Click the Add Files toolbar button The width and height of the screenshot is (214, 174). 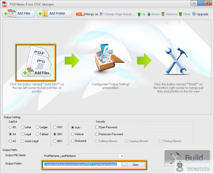(x=19, y=14)
